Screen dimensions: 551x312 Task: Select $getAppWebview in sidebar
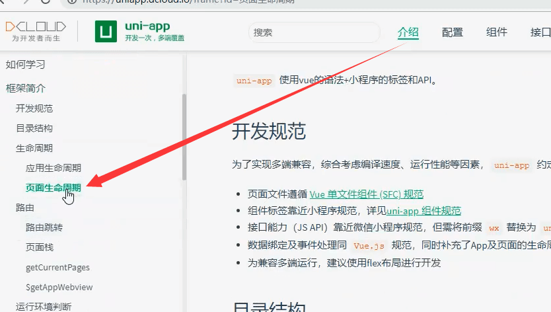tap(59, 288)
